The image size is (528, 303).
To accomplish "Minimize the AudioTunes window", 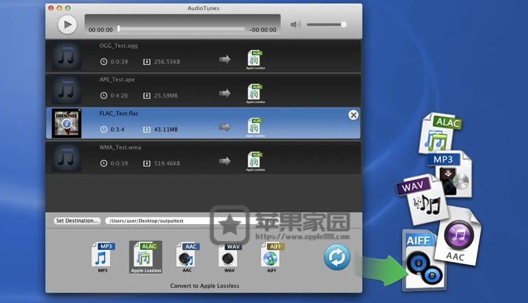I will (x=59, y=8).
